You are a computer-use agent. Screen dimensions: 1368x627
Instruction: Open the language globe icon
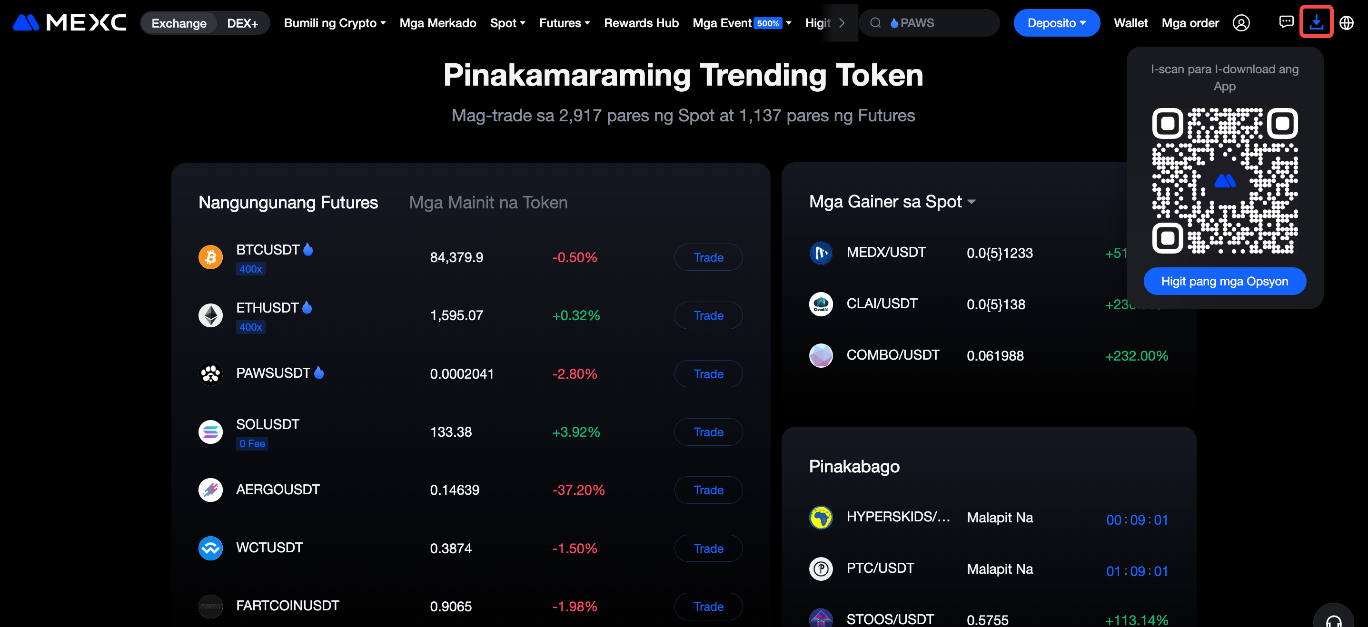[1346, 23]
